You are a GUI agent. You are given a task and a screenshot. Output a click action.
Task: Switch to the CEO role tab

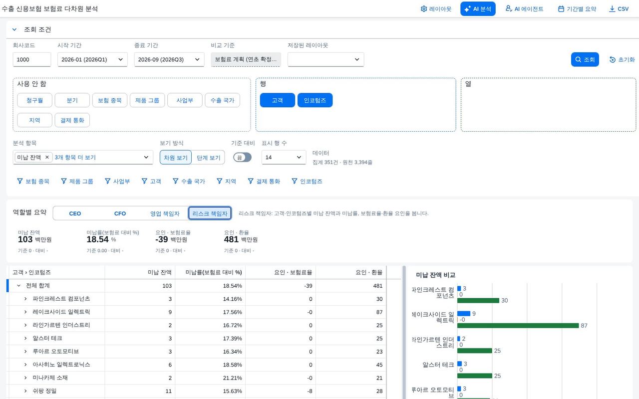coord(75,213)
